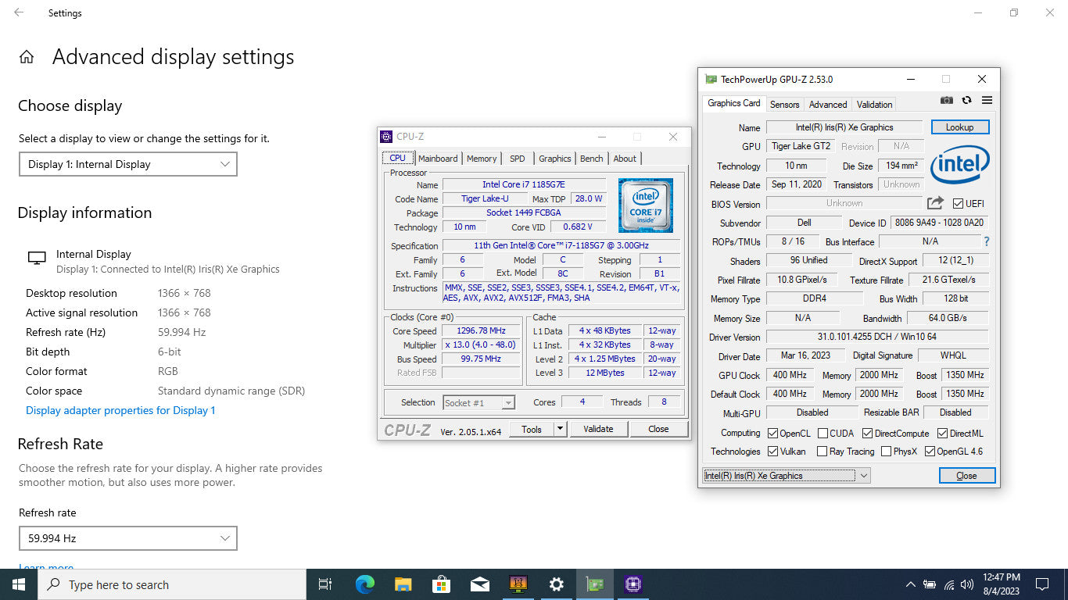This screenshot has height=600, width=1068.
Task: Go to Settings home icon
Action: click(27, 57)
